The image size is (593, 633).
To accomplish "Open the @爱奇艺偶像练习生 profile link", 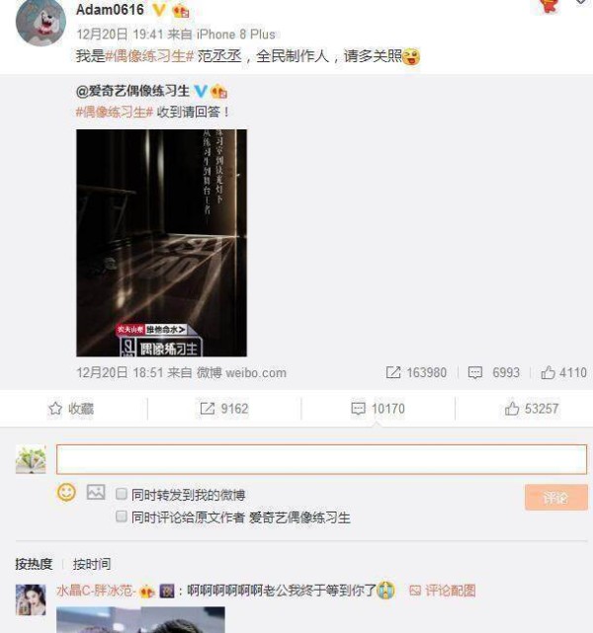I will (132, 91).
